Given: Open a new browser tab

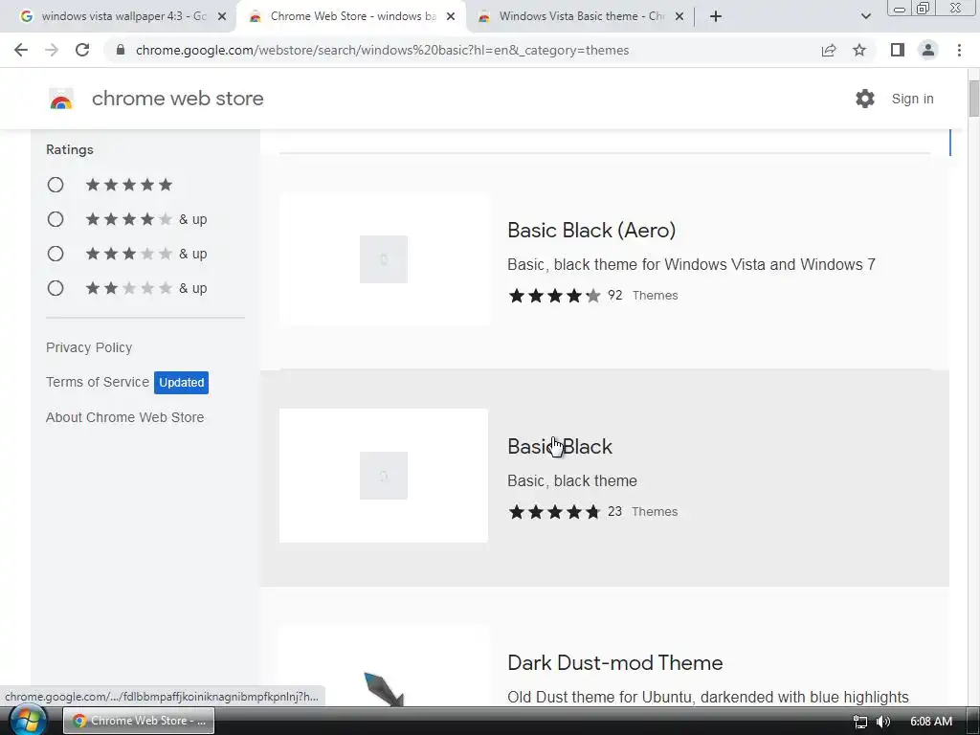Looking at the screenshot, I should (x=716, y=16).
